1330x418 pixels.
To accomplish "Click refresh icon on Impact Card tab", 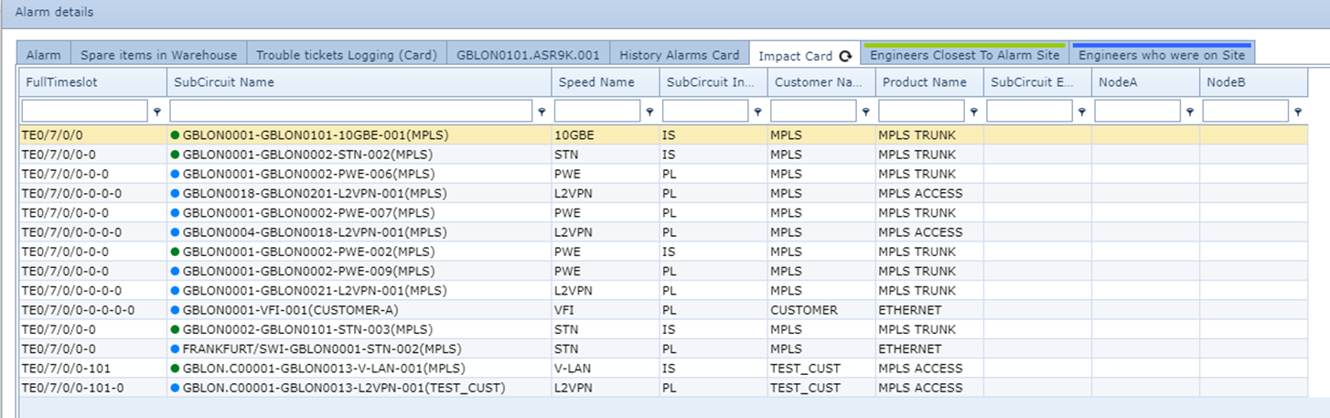I will pos(845,56).
